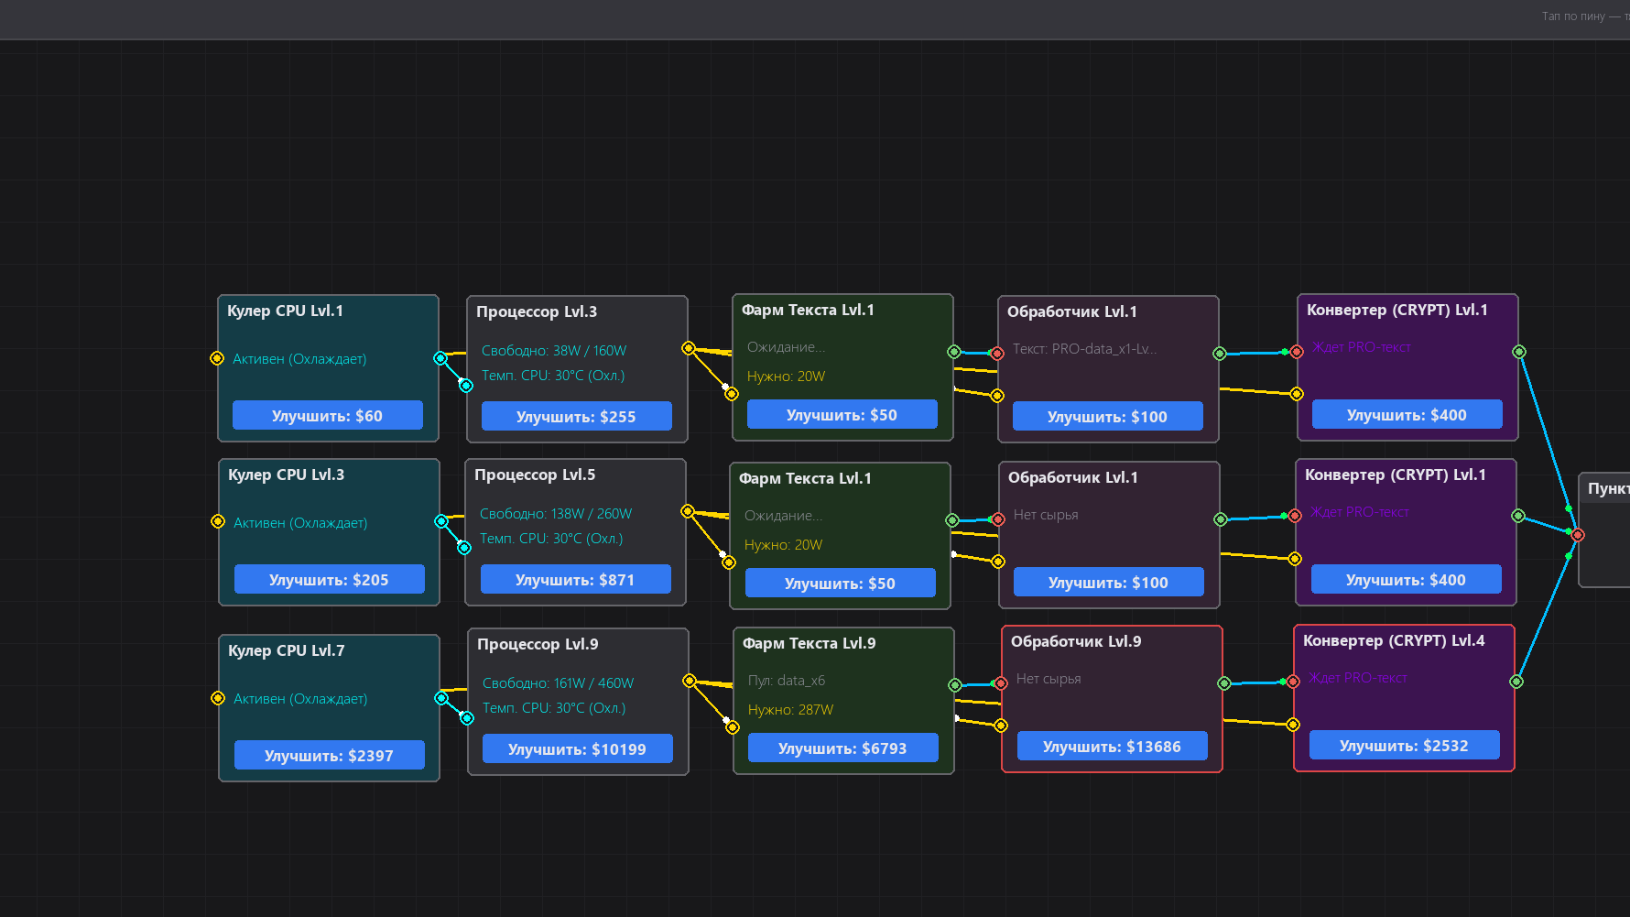The image size is (1630, 917).
Task: Upgrade Обработчик Lvl.9 for $13686
Action: (1113, 746)
